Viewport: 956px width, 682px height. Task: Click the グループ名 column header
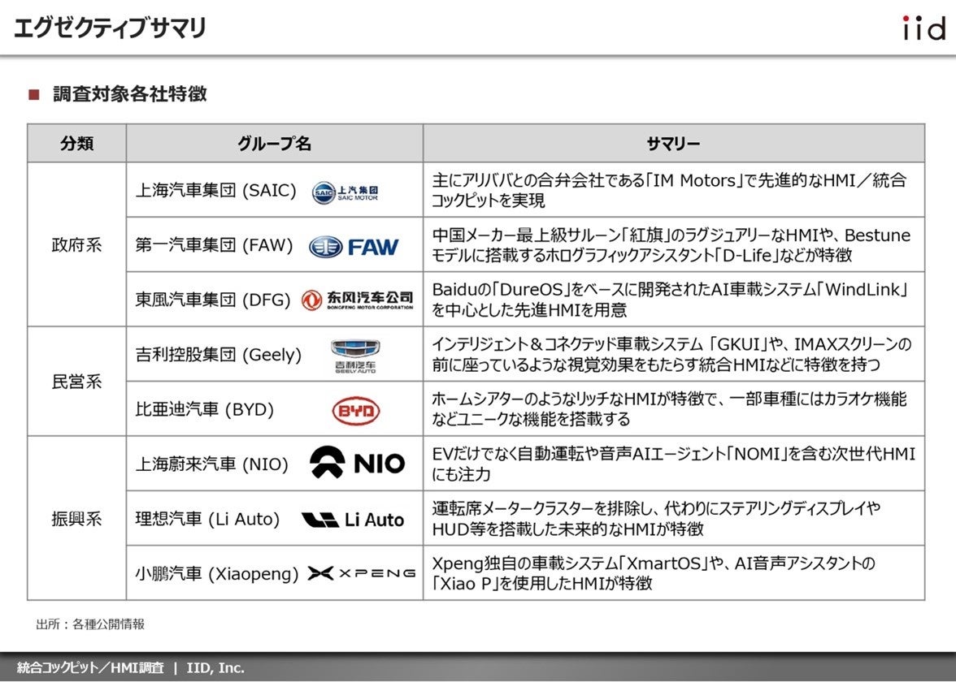(x=275, y=143)
